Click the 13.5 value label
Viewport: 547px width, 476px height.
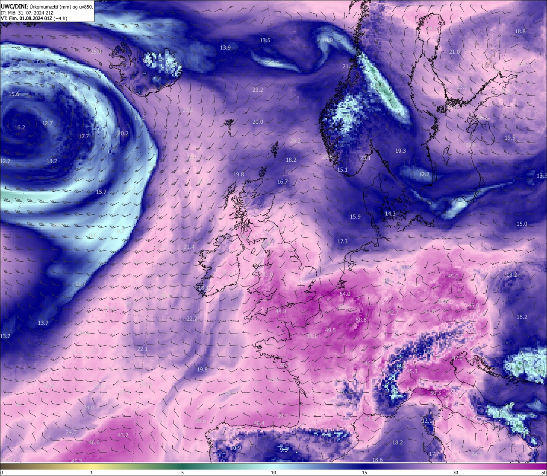click(x=265, y=41)
